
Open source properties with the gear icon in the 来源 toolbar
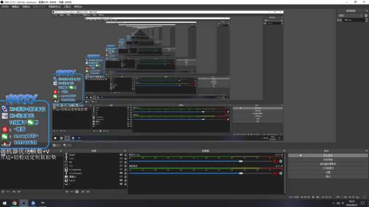click(x=77, y=192)
